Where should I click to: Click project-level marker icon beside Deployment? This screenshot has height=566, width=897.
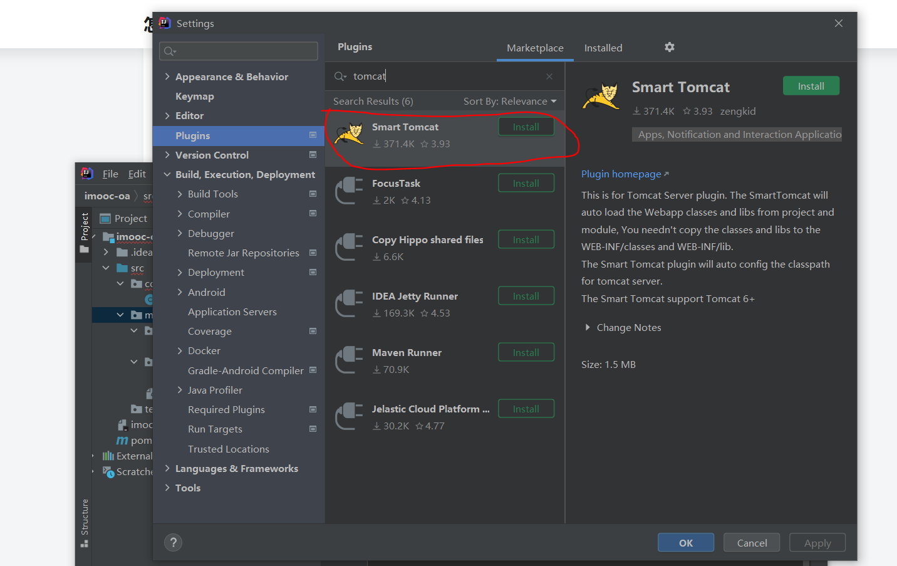[x=313, y=272]
